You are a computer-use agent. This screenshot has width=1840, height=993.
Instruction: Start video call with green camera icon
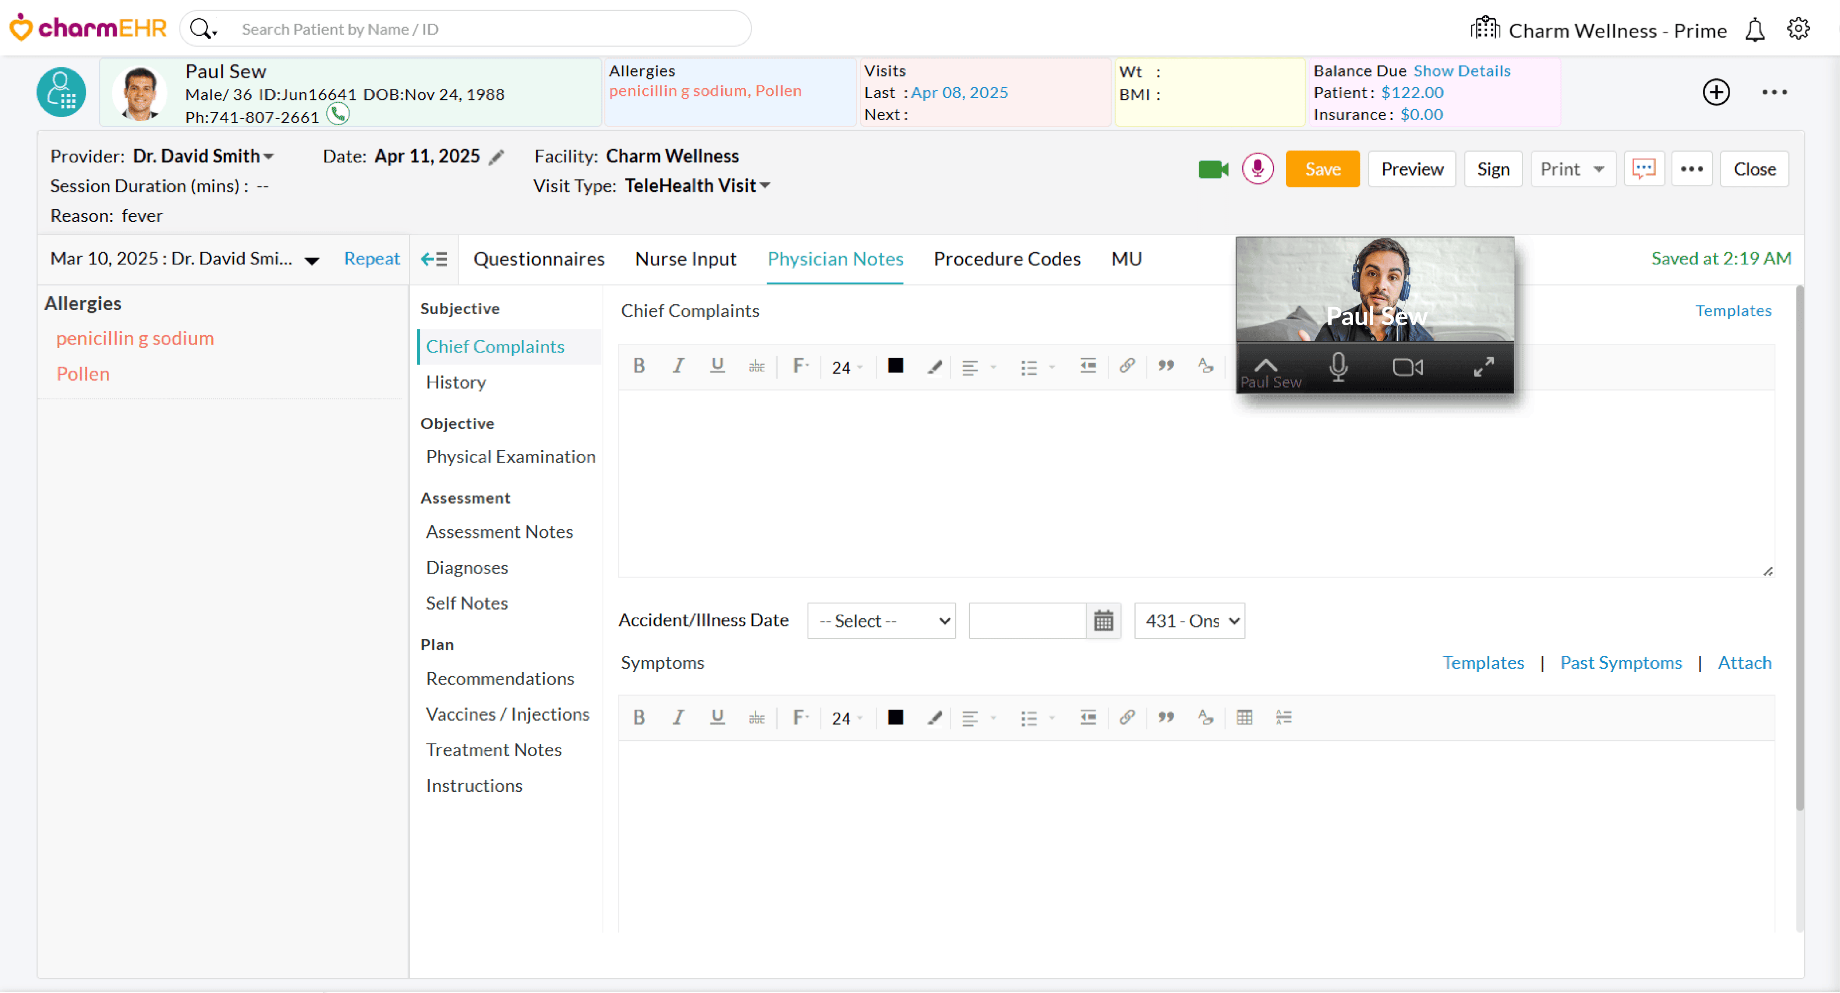click(x=1212, y=169)
